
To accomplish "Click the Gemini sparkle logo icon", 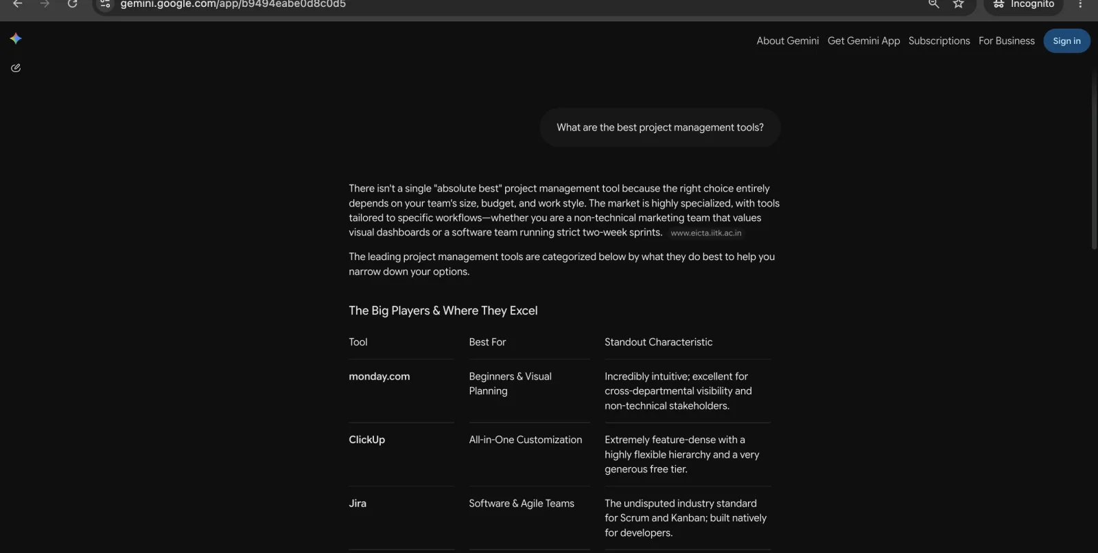I will [16, 39].
